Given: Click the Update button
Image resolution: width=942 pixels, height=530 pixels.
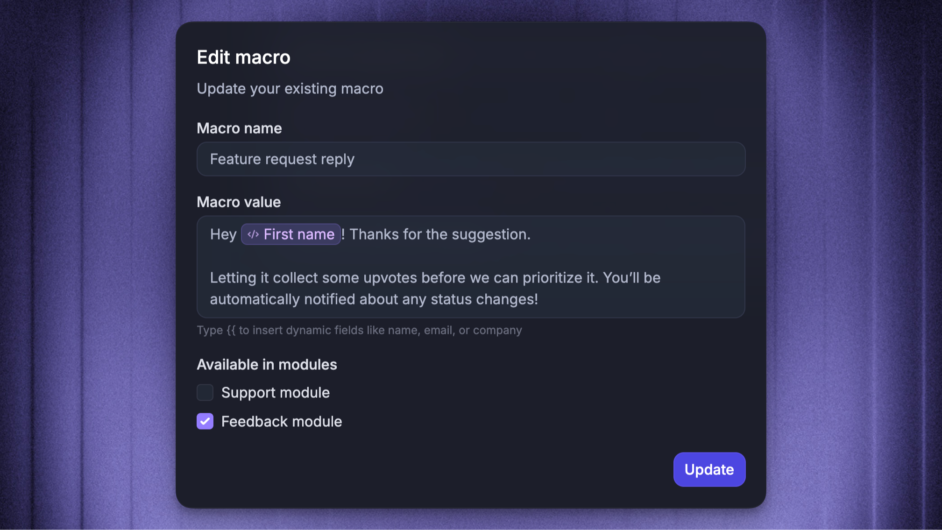Looking at the screenshot, I should coord(709,469).
